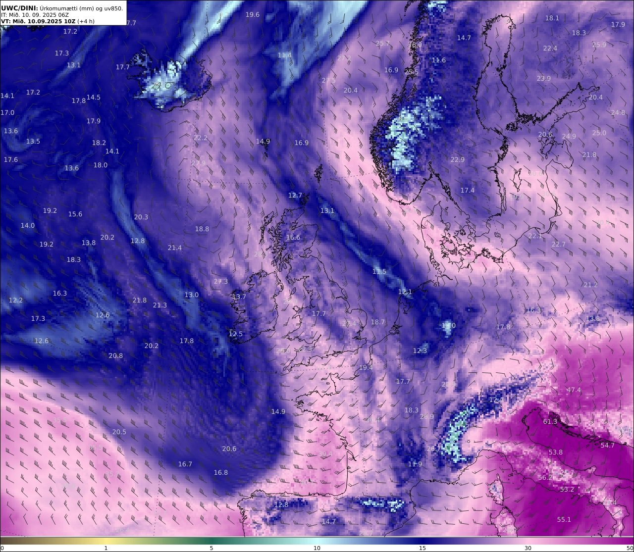
Task: Select the 18.7 map value
Action: [x=378, y=322]
